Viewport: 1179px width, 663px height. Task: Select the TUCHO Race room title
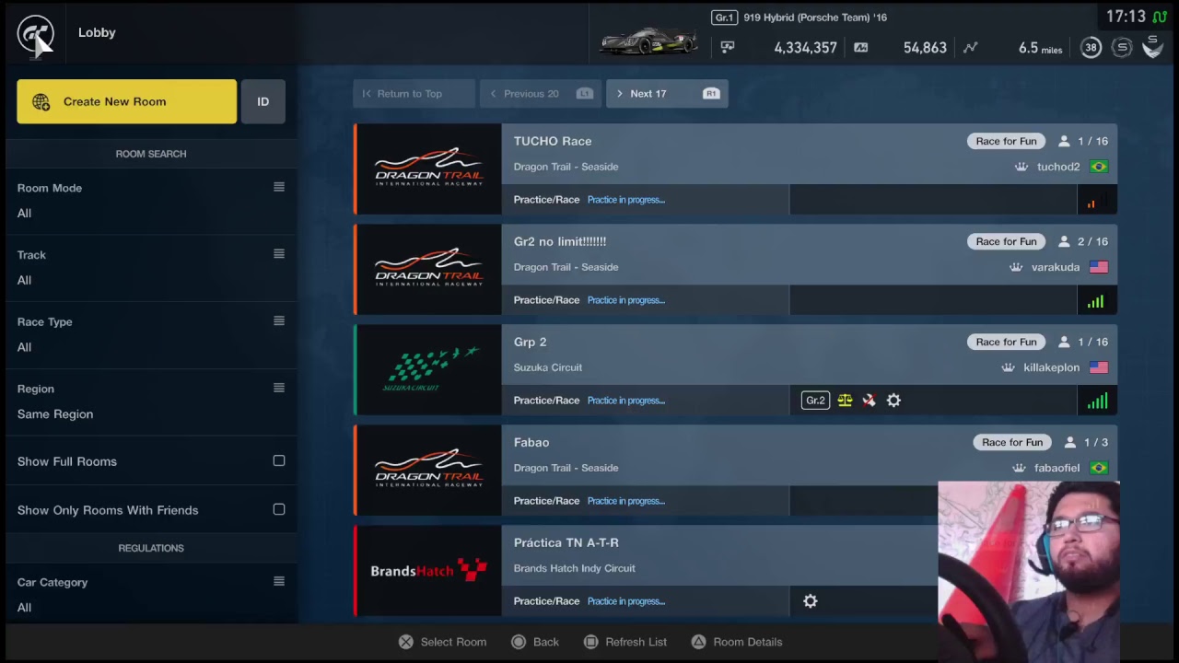coord(553,141)
